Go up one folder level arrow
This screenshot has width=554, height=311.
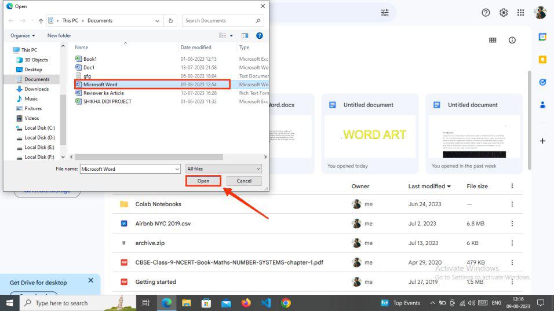41,21
